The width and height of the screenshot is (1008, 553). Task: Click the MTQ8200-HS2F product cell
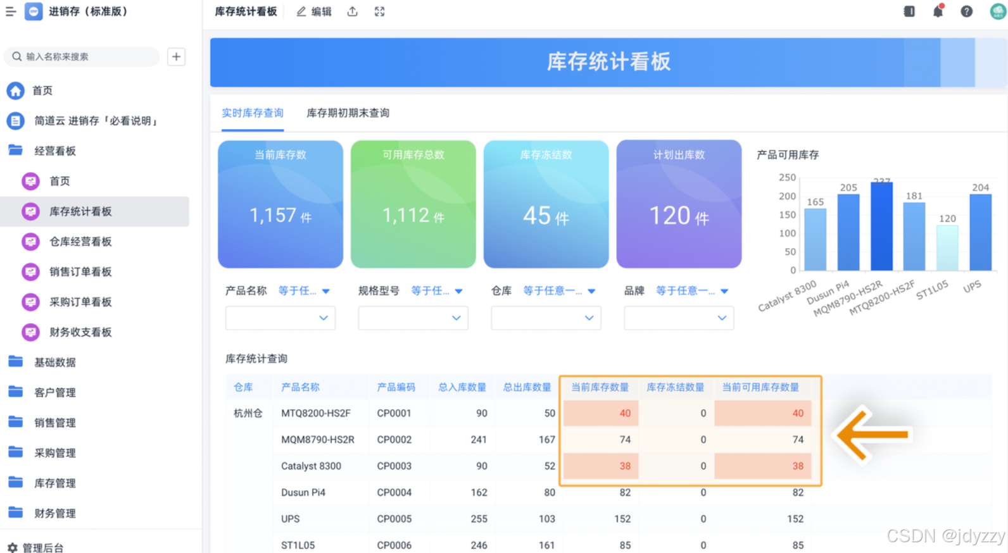(x=316, y=413)
